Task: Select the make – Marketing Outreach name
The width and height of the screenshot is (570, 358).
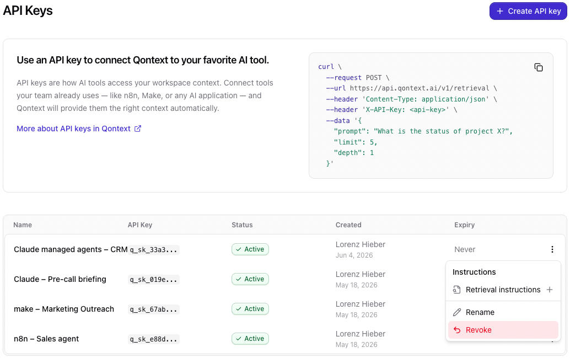Action: click(64, 309)
